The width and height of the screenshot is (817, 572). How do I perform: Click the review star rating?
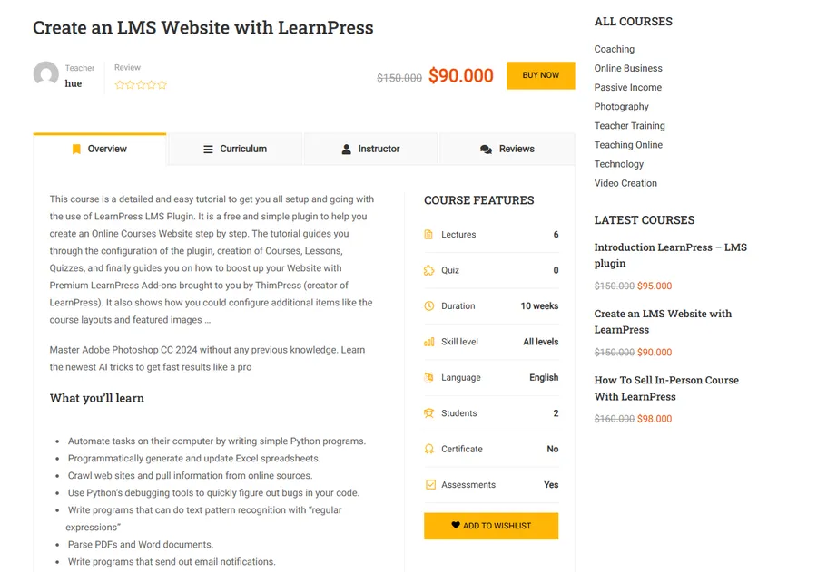[x=141, y=85]
